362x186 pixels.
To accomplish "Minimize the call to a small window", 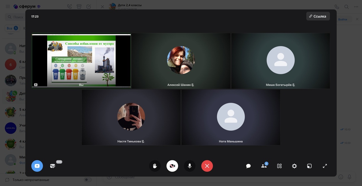I will (x=309, y=166).
